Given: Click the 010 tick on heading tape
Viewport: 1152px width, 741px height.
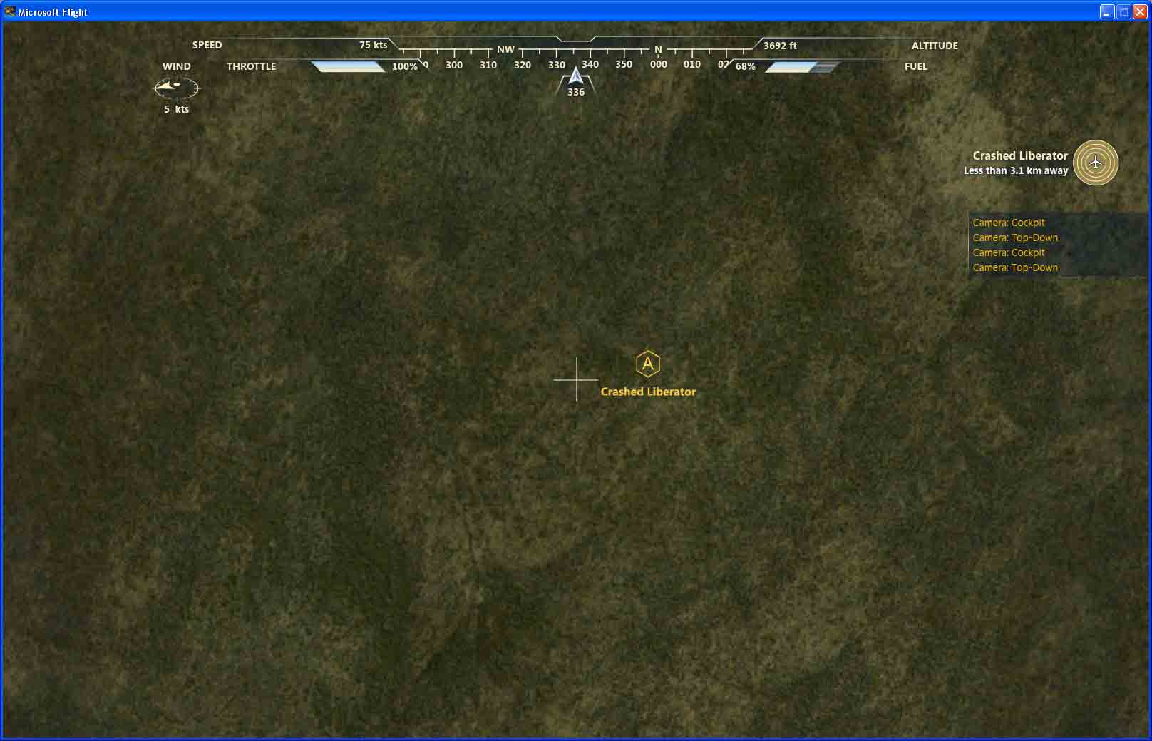Looking at the screenshot, I should 692,64.
